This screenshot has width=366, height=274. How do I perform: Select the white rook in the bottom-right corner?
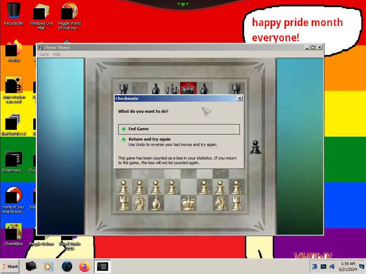[237, 203]
